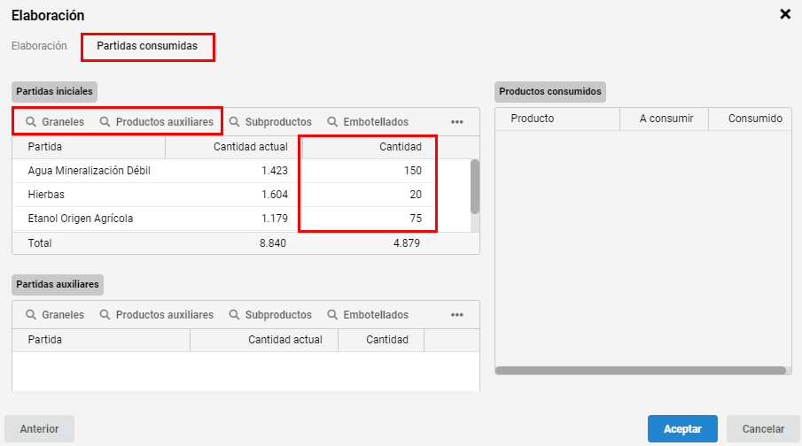
Task: Search Productos auxiliares in Partidas auxiliares
Action: tap(157, 315)
